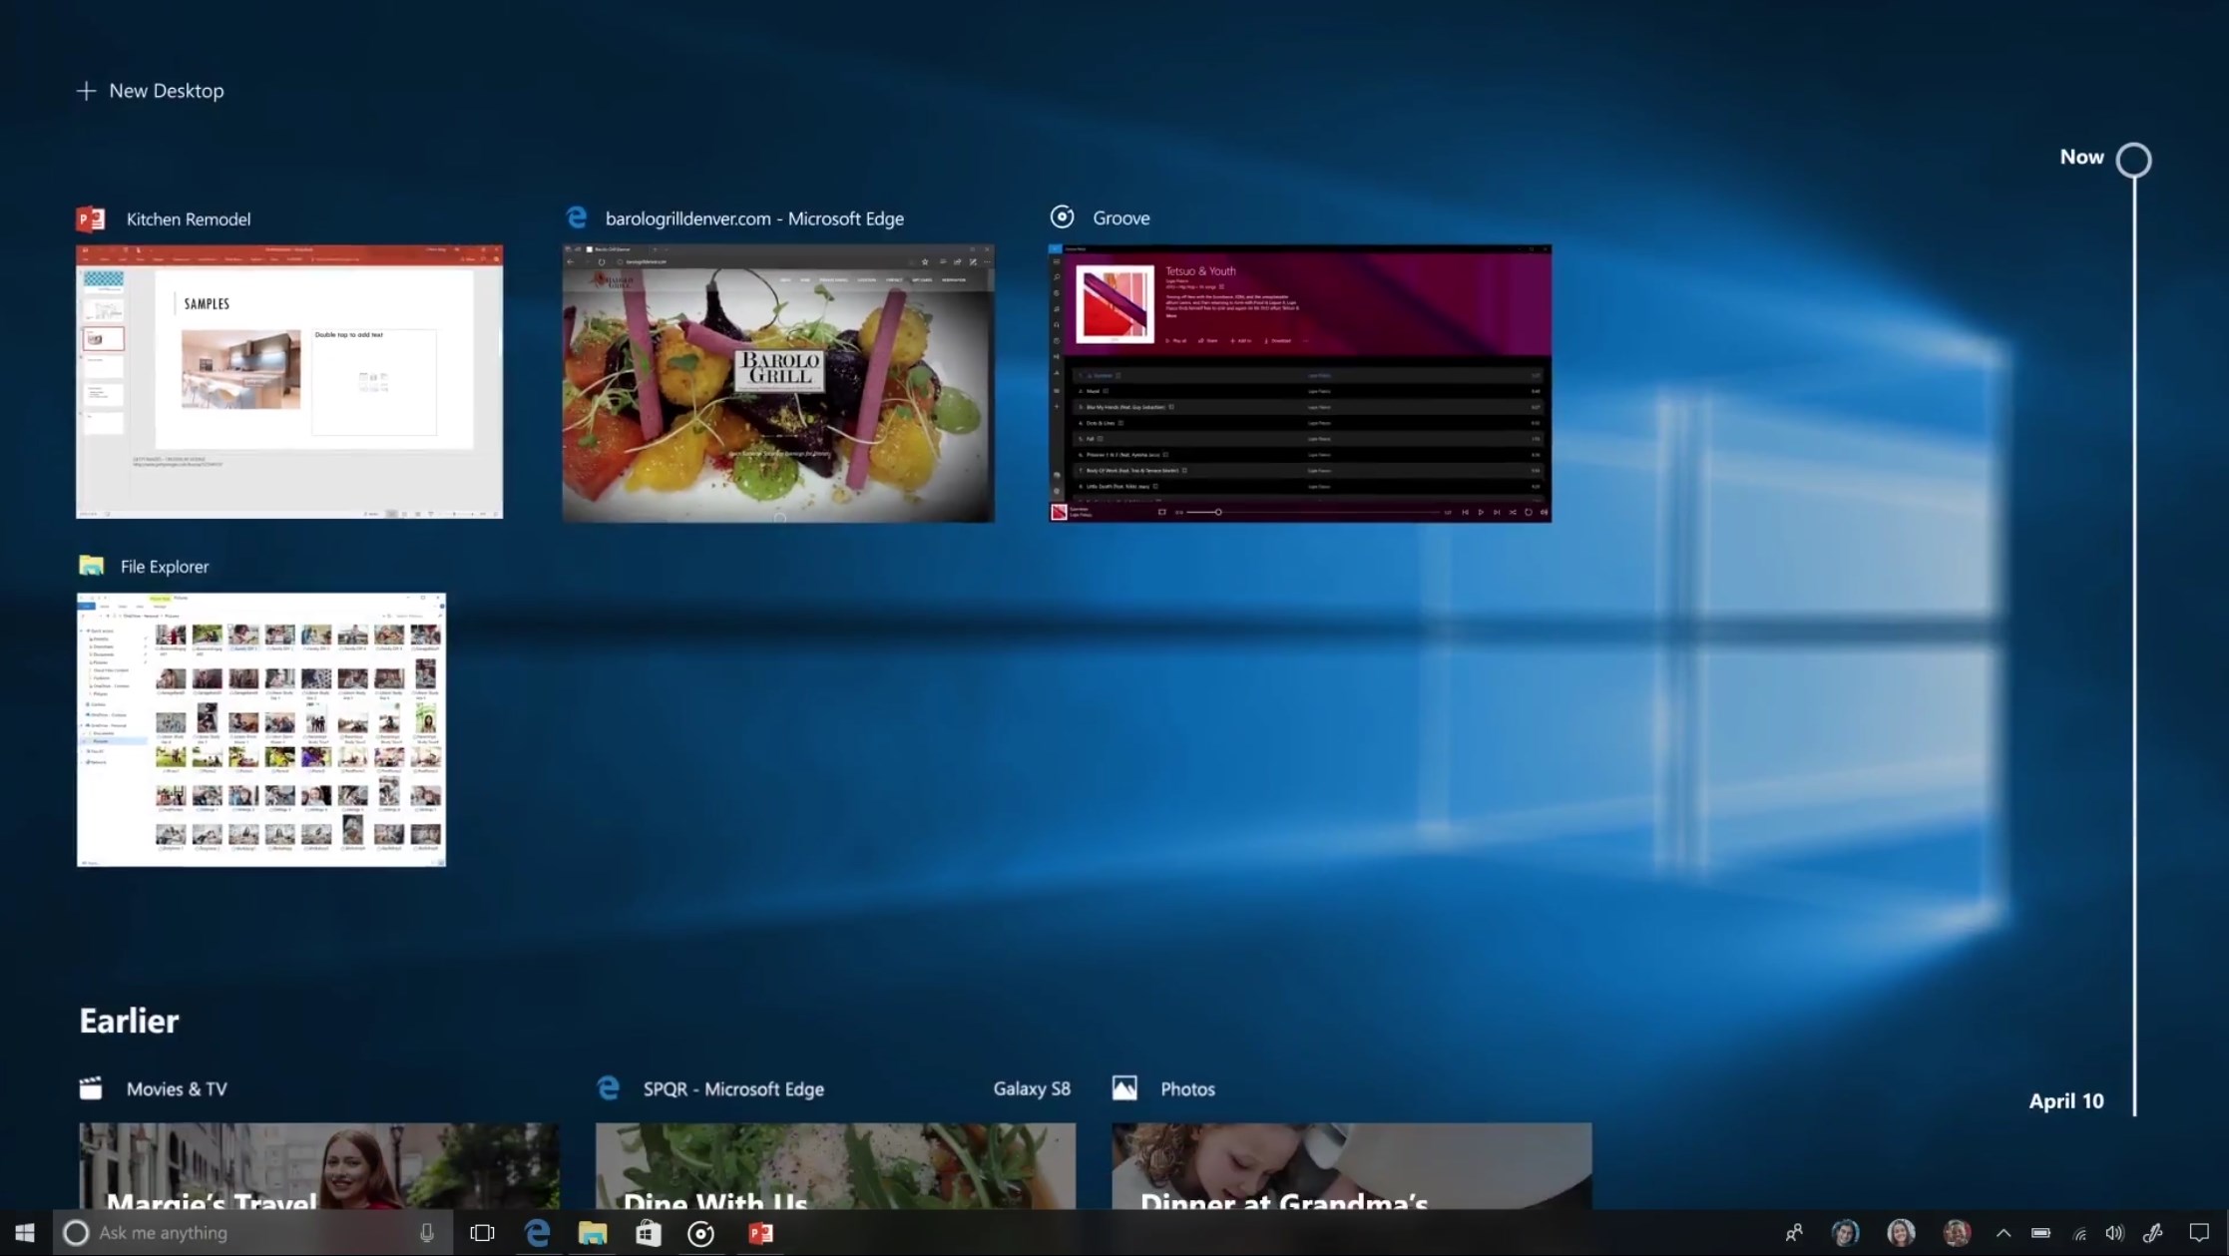2229x1256 pixels.
Task: Open the Microsoft Store from the taskbar
Action: click(x=648, y=1233)
